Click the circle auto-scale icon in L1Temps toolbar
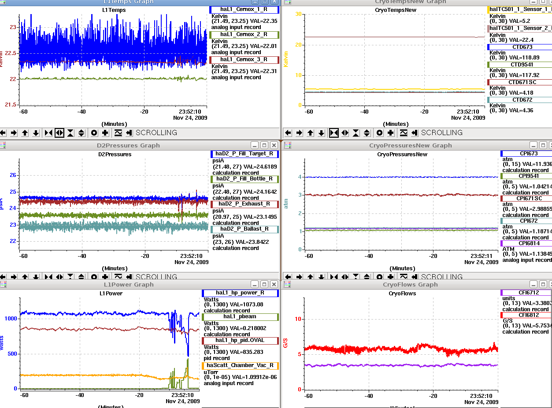 tap(94, 132)
